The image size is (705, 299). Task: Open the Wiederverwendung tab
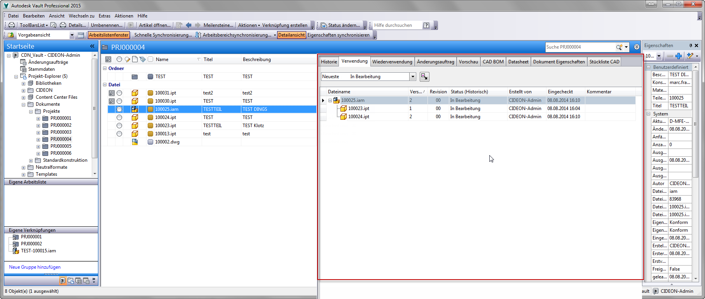(392, 62)
